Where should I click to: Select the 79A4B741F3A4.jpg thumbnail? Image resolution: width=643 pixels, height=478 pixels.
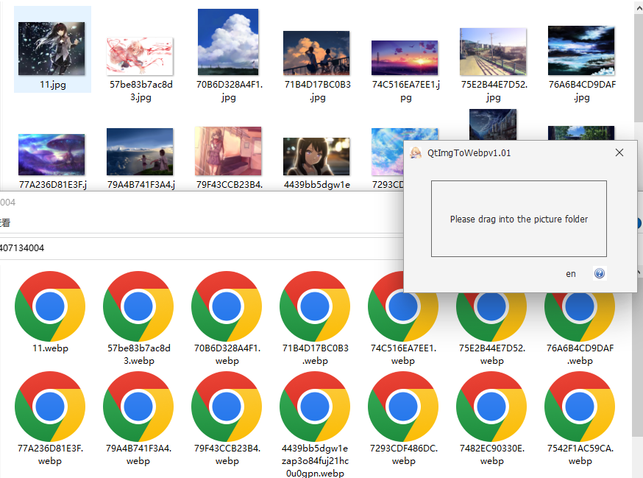140,151
